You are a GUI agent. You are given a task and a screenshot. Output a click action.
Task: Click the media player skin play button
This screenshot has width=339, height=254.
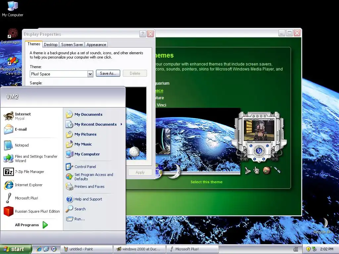click(259, 150)
